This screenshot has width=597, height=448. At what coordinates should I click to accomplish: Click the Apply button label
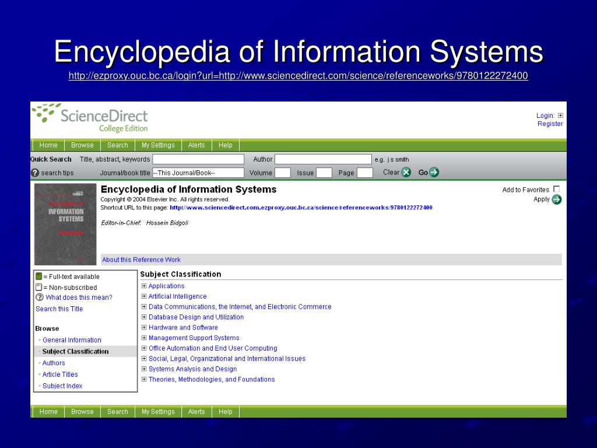(x=542, y=199)
